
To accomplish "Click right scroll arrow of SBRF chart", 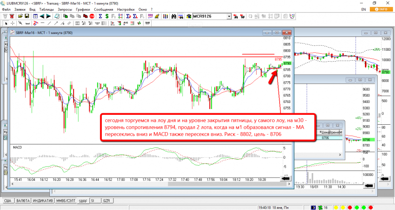I will (x=289, y=184).
